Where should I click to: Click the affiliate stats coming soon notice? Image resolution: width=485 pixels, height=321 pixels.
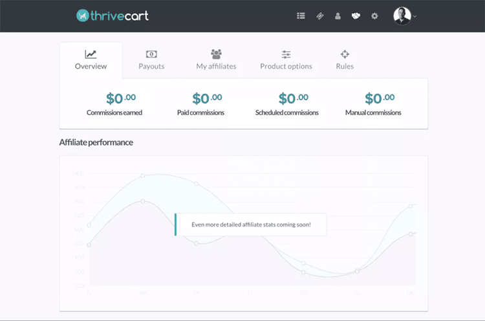pos(251,225)
